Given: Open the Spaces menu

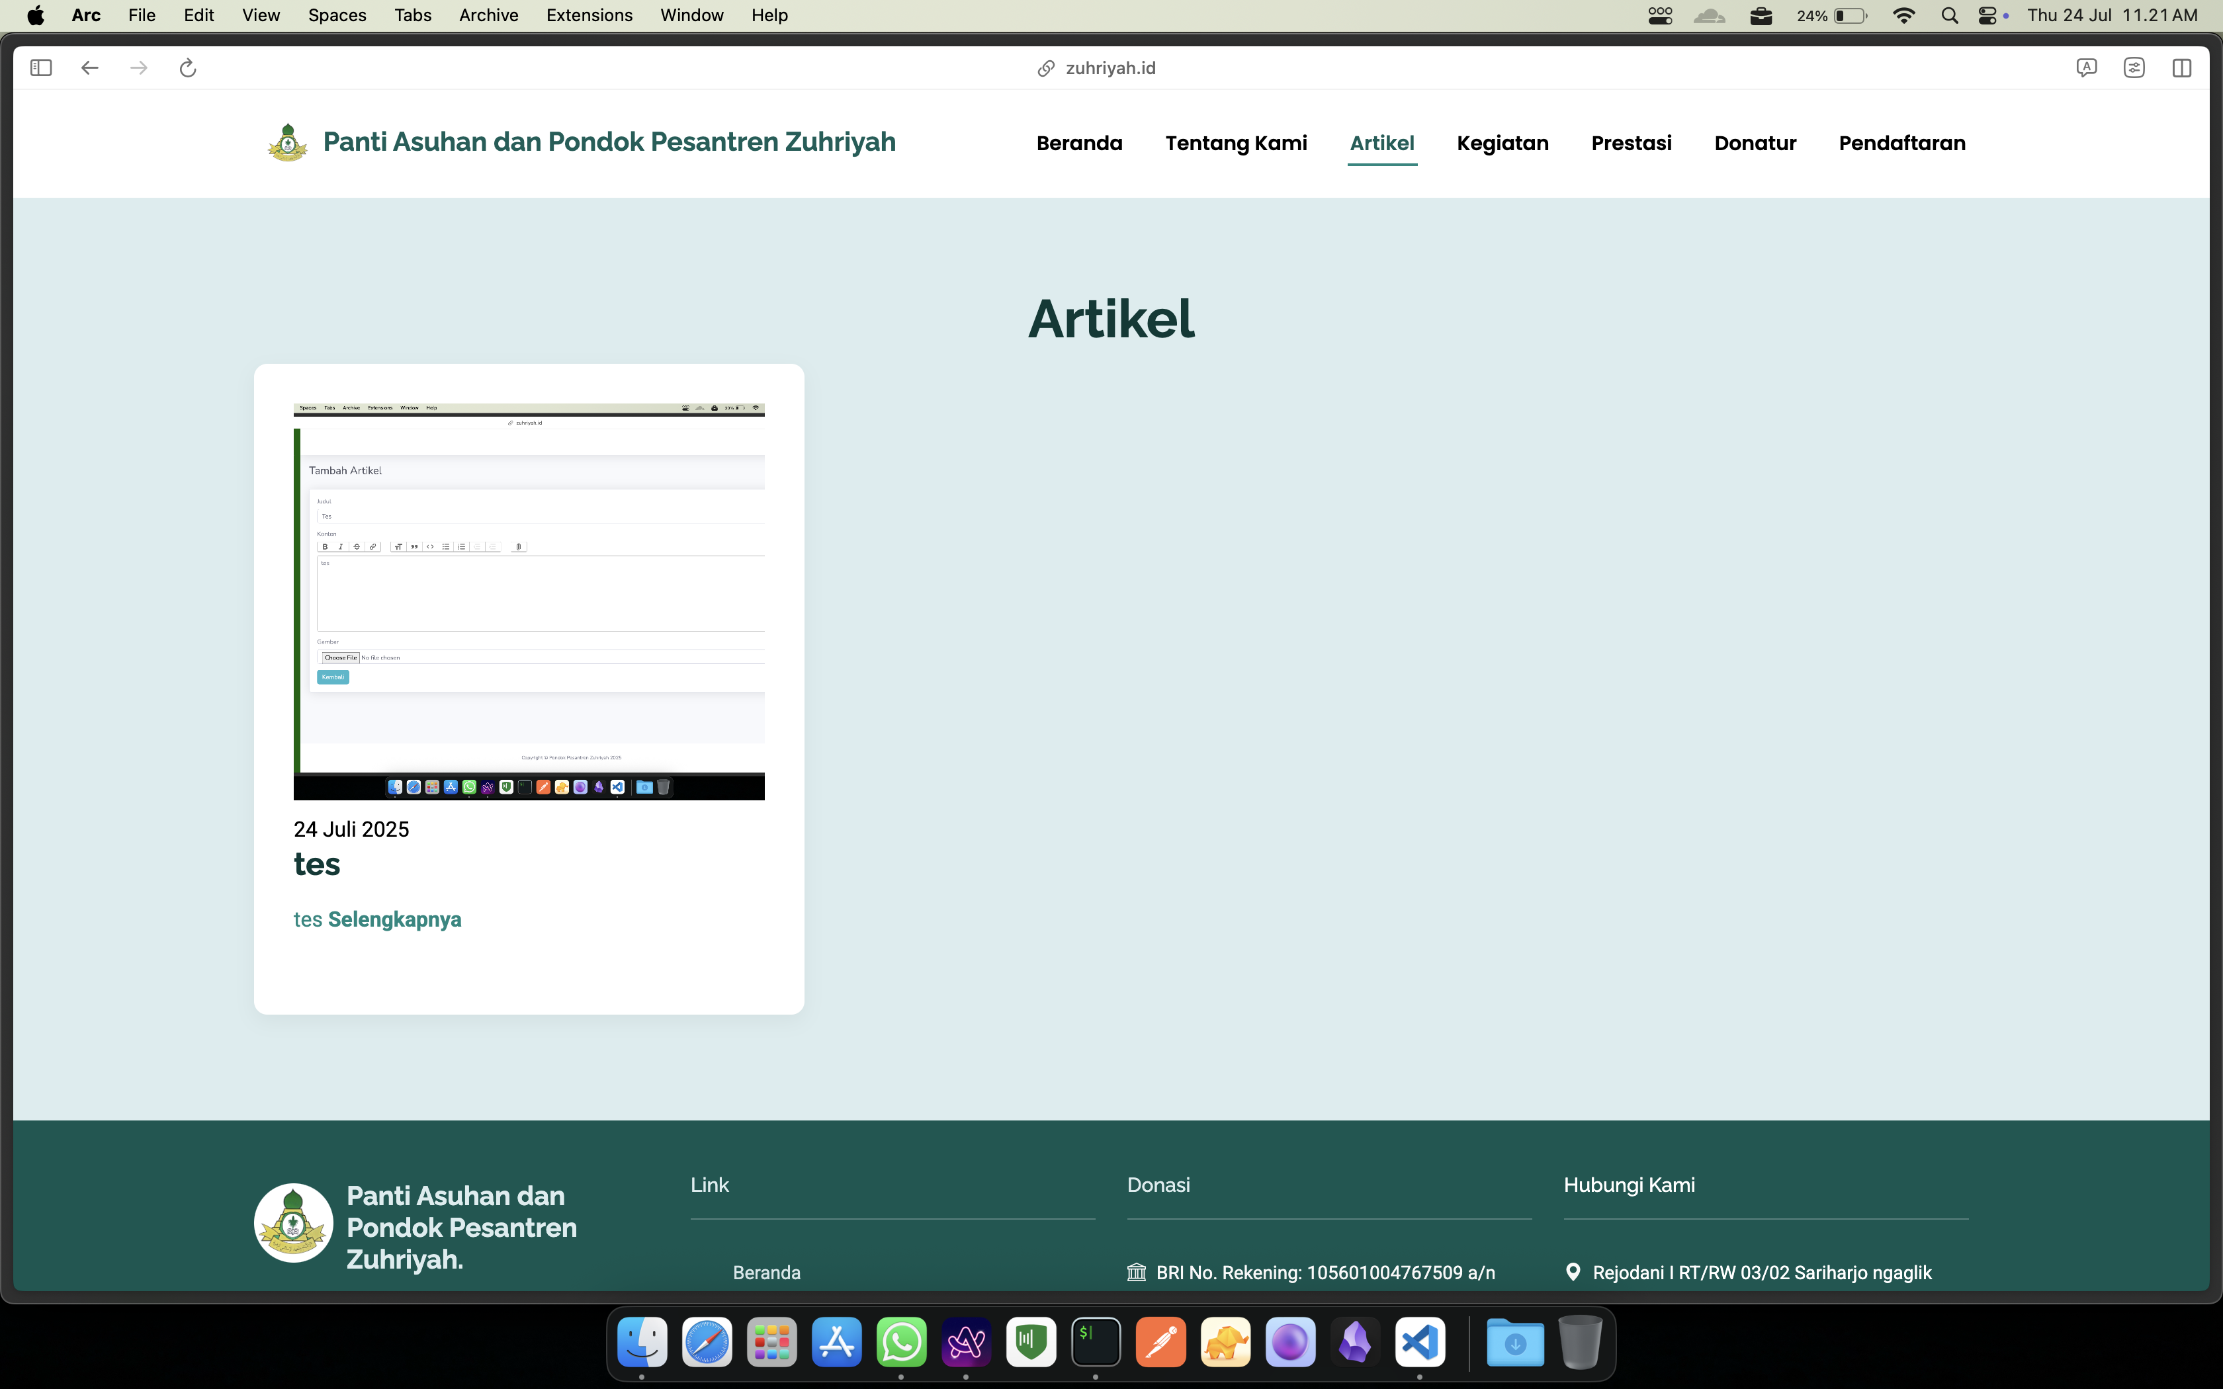Looking at the screenshot, I should (x=337, y=16).
